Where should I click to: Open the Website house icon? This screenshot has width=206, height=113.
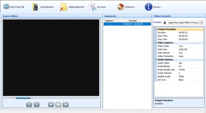pos(120,7)
